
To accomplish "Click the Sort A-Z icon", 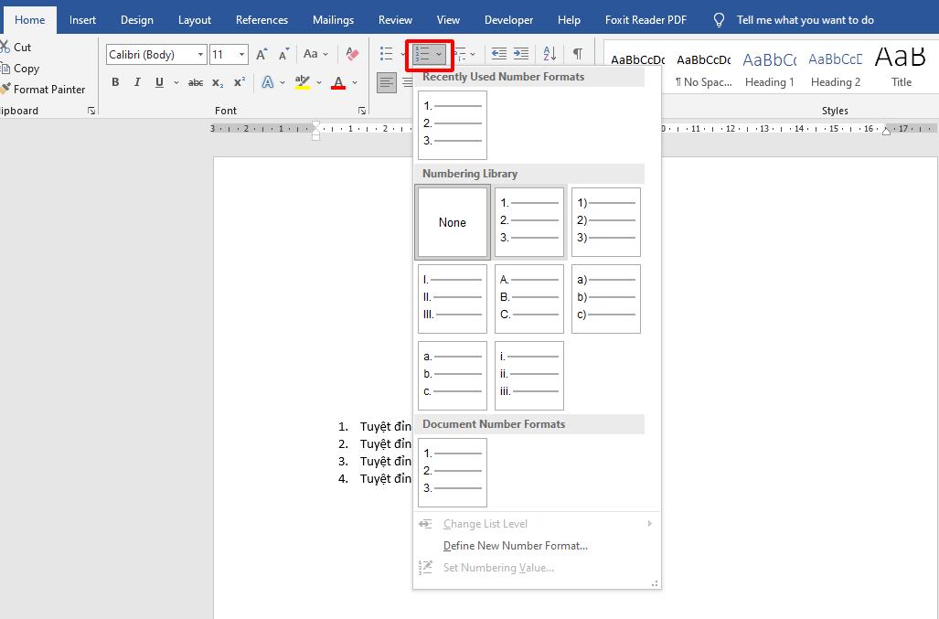I will [550, 55].
